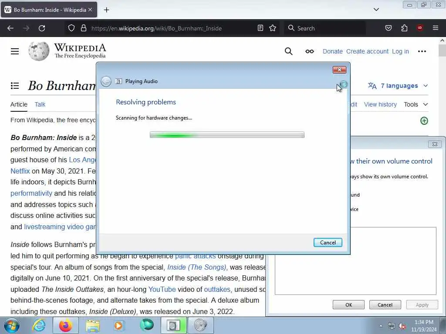
Task: Click the scanning progress bar
Action: coord(227,135)
